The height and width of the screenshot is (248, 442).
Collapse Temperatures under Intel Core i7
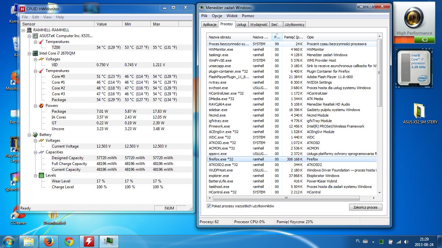coord(36,71)
